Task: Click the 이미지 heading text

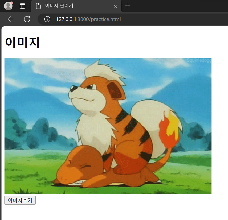Action: tap(22, 42)
